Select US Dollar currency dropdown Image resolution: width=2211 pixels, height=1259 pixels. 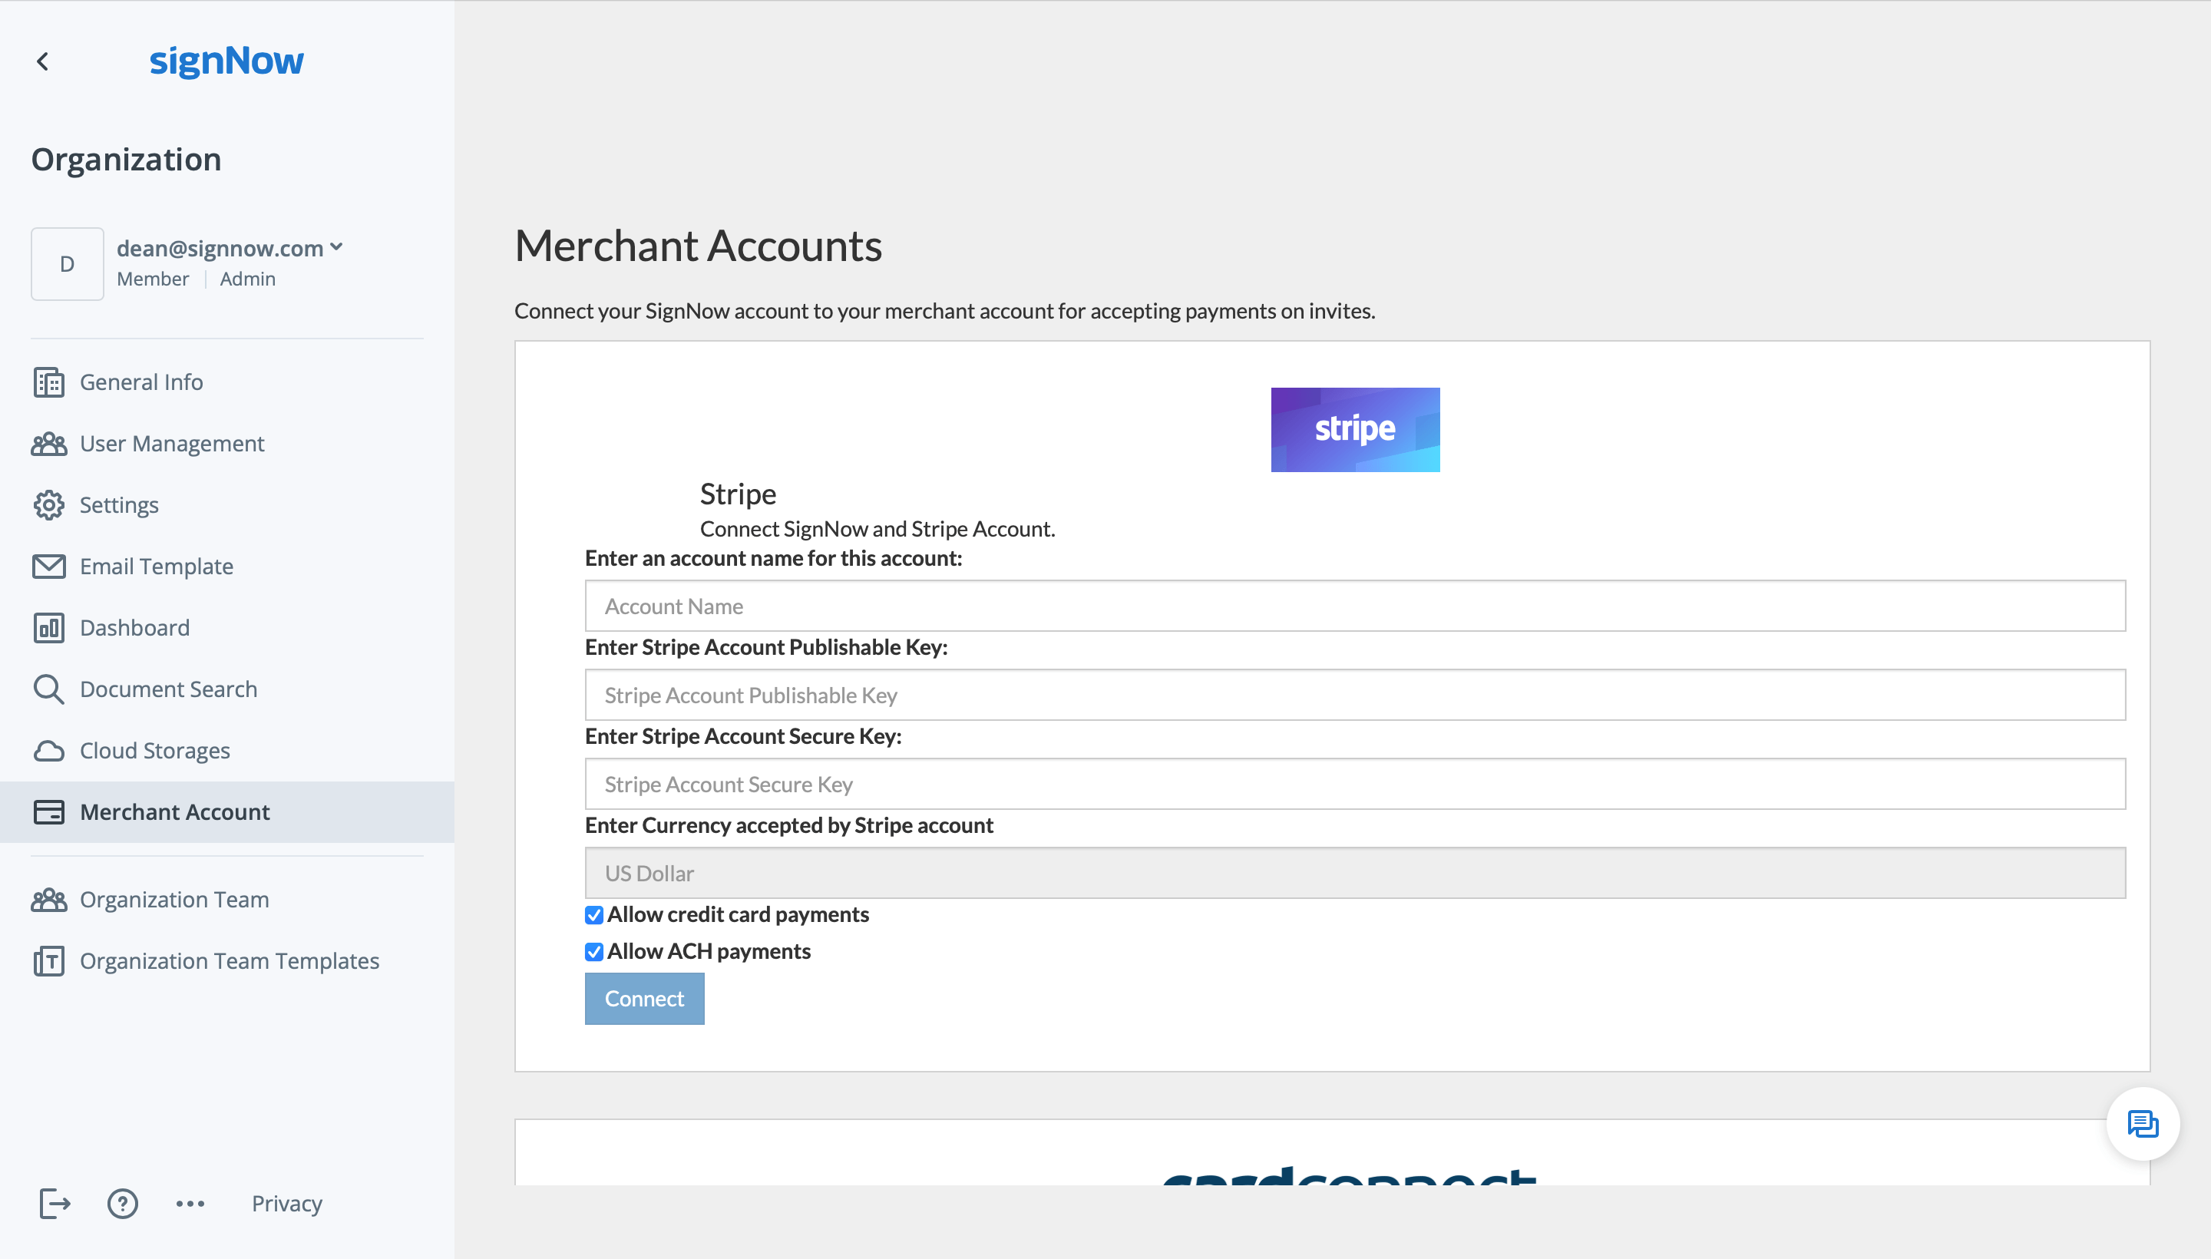coord(1354,872)
